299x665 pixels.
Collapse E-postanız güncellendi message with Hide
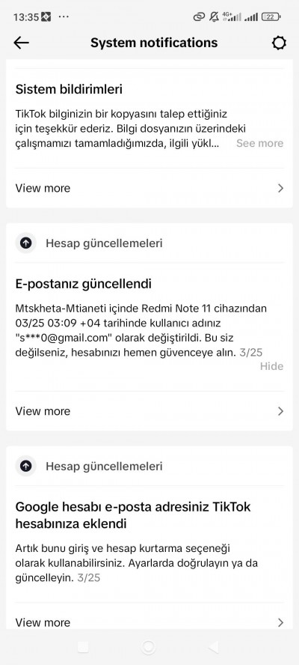pos(271,366)
